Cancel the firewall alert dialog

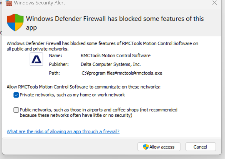pos(201,147)
